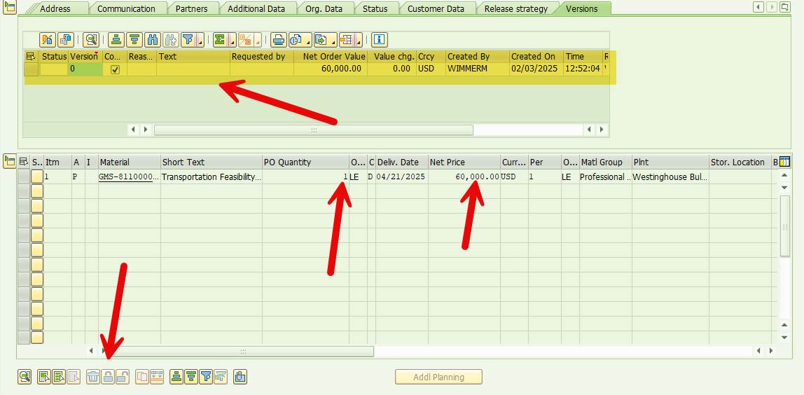Open the column configuration icon at item table corner
The height and width of the screenshot is (395, 804).
(x=784, y=162)
